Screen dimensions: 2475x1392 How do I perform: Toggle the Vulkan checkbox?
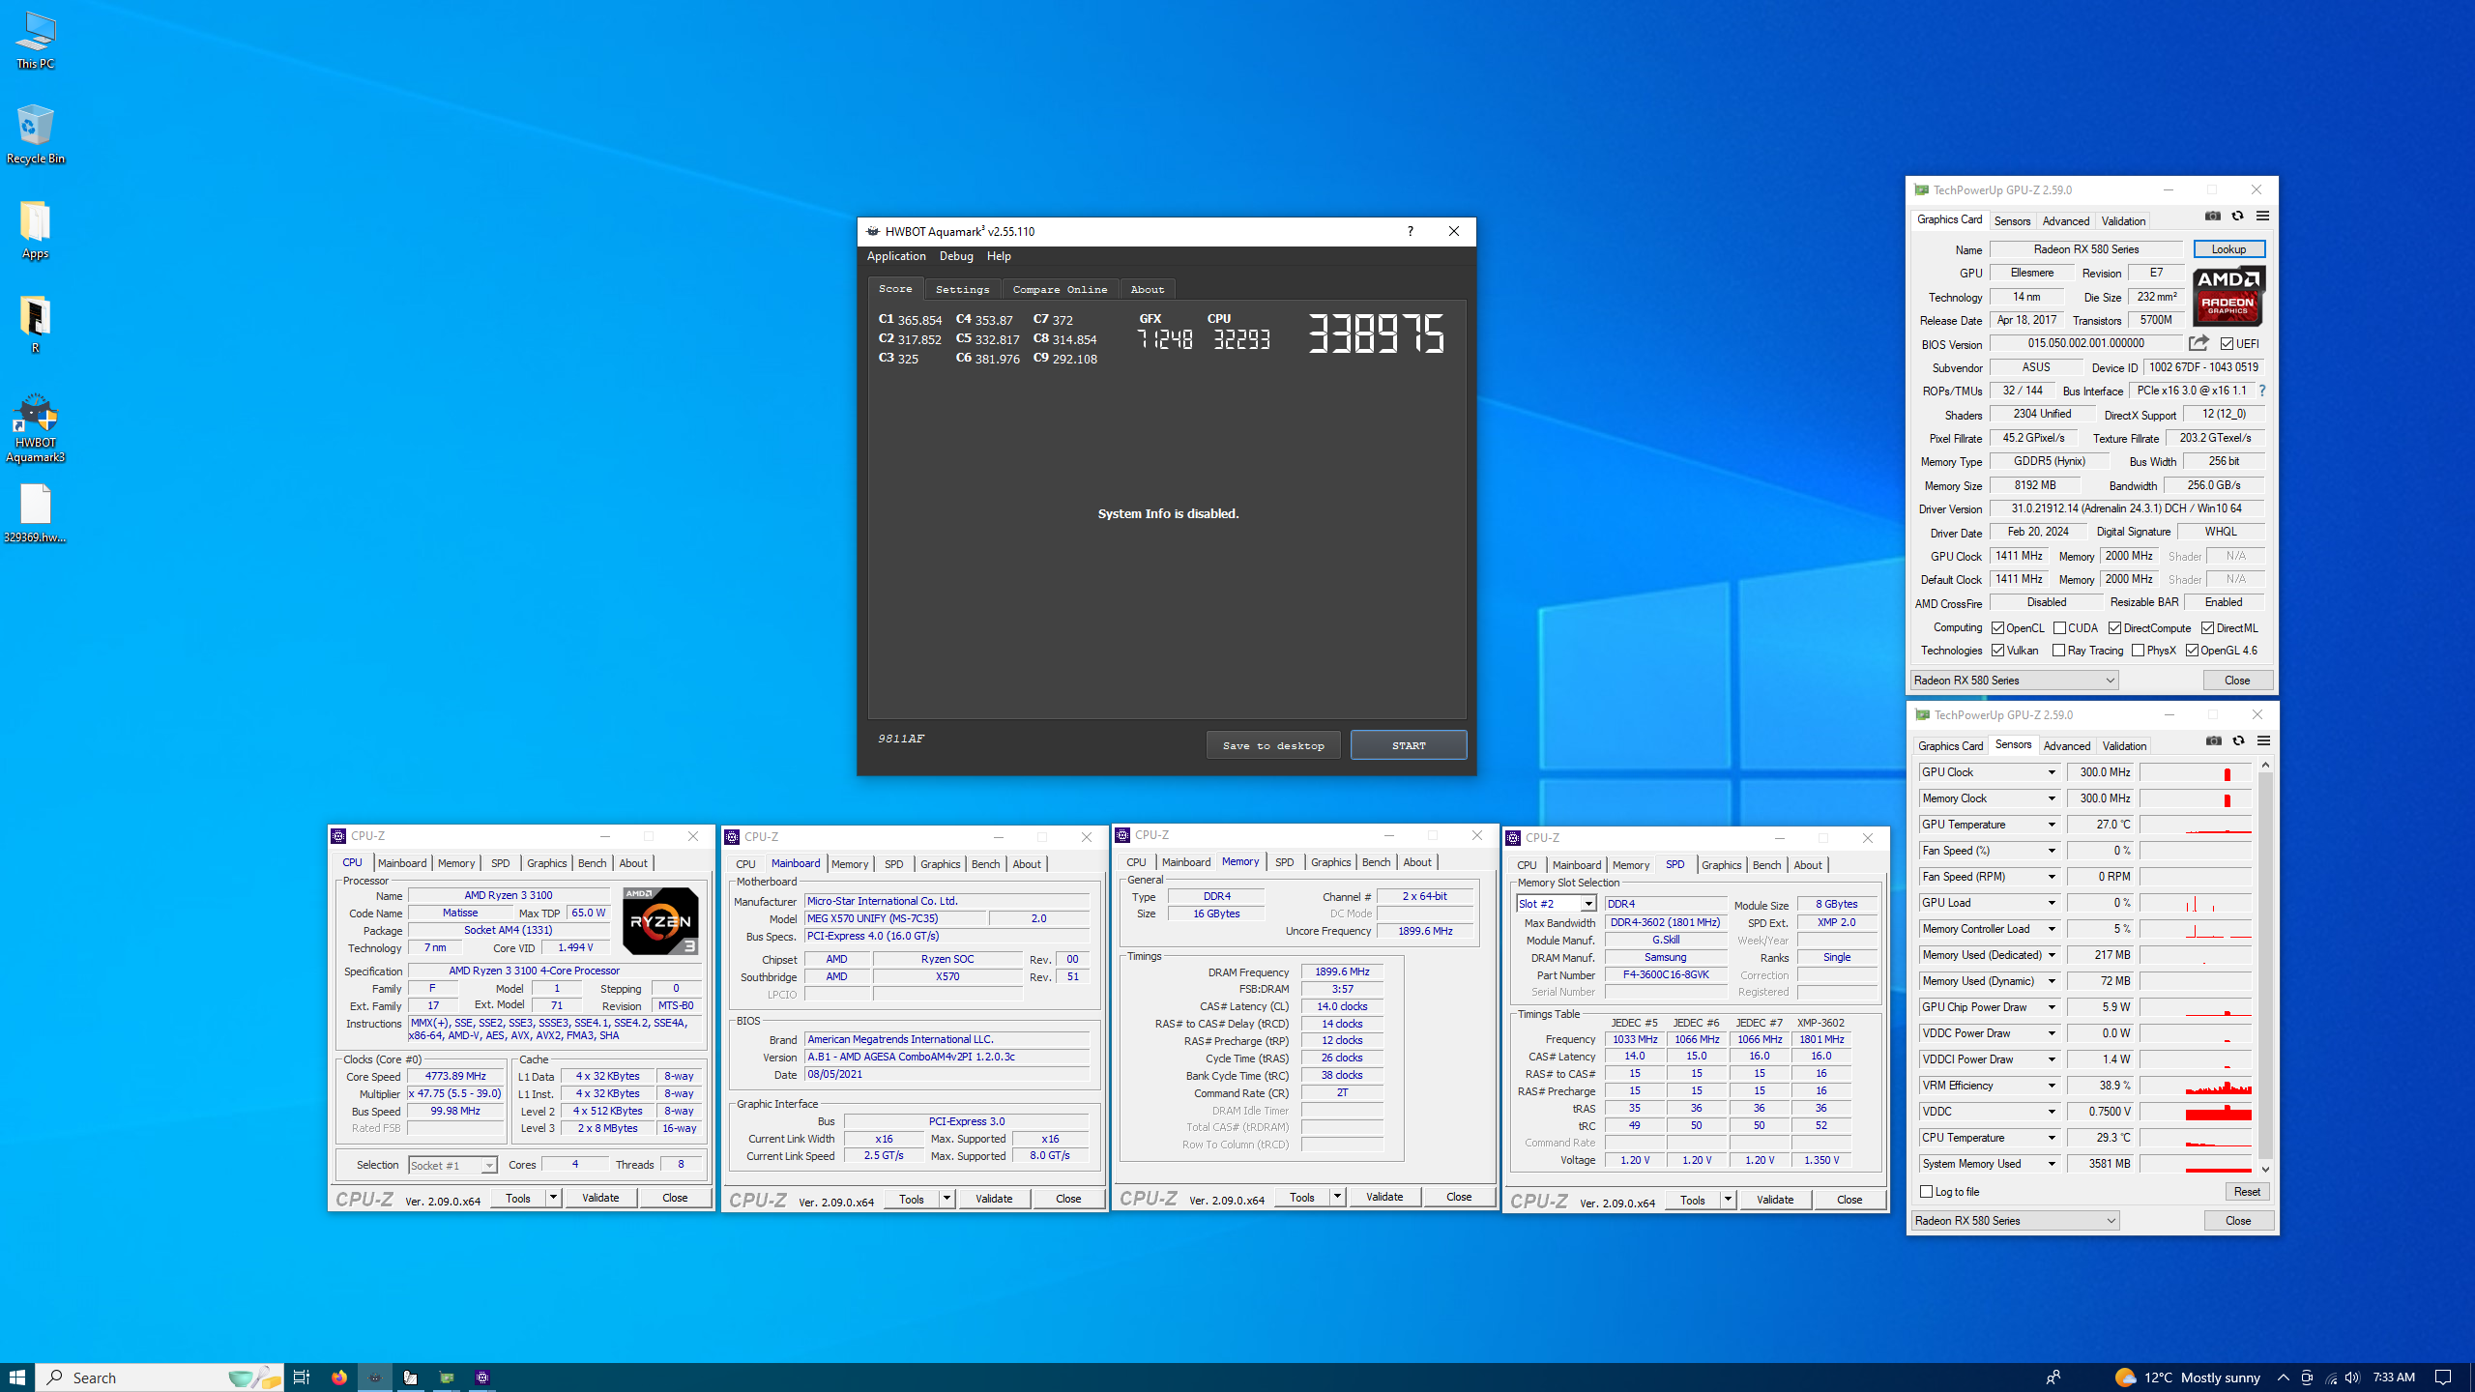click(1997, 651)
